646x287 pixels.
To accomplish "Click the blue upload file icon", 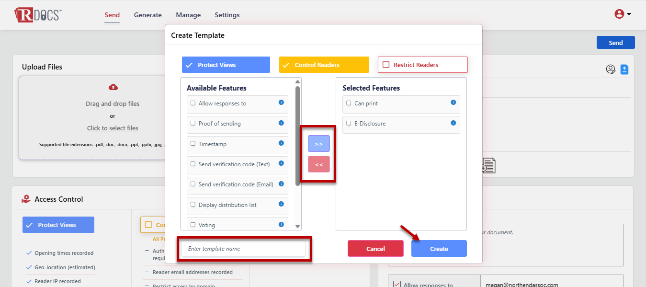I will (624, 69).
